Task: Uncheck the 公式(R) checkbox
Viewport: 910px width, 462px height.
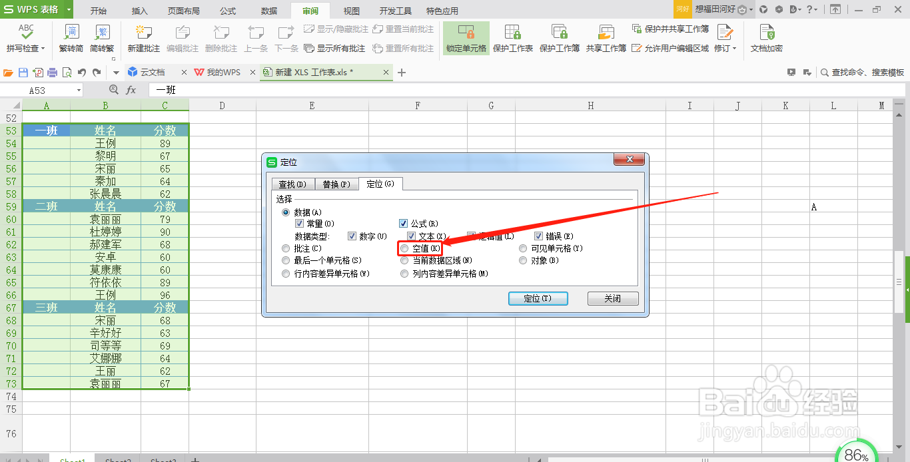Action: (403, 223)
